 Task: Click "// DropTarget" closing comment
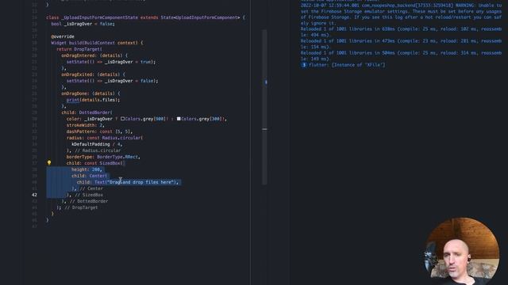81,207
